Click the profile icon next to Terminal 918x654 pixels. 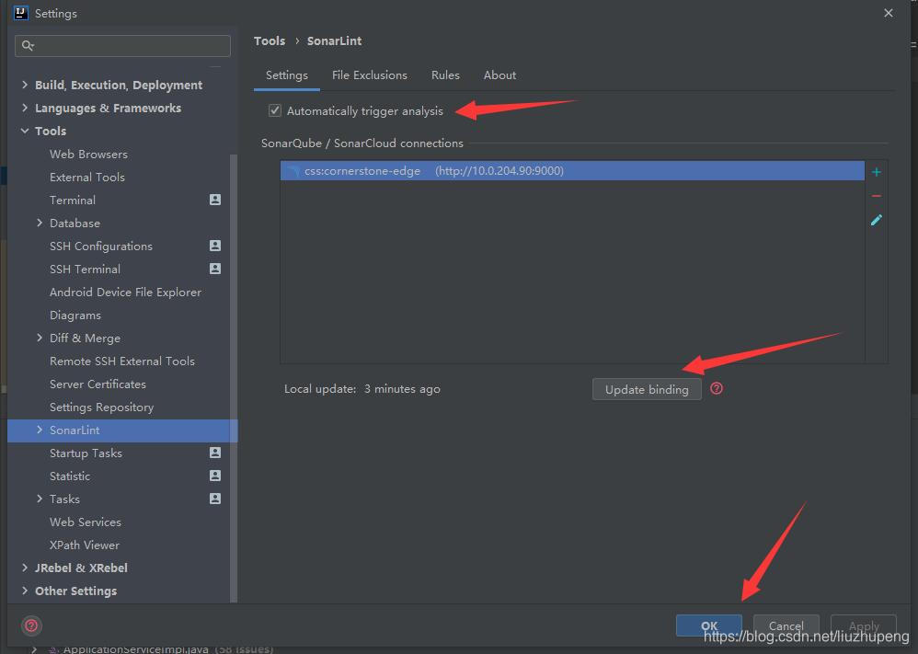(x=215, y=200)
